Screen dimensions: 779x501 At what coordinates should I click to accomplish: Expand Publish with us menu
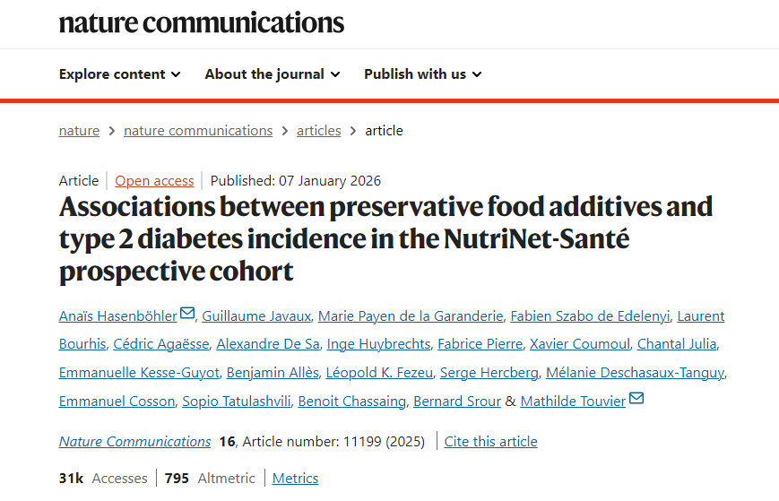click(422, 74)
